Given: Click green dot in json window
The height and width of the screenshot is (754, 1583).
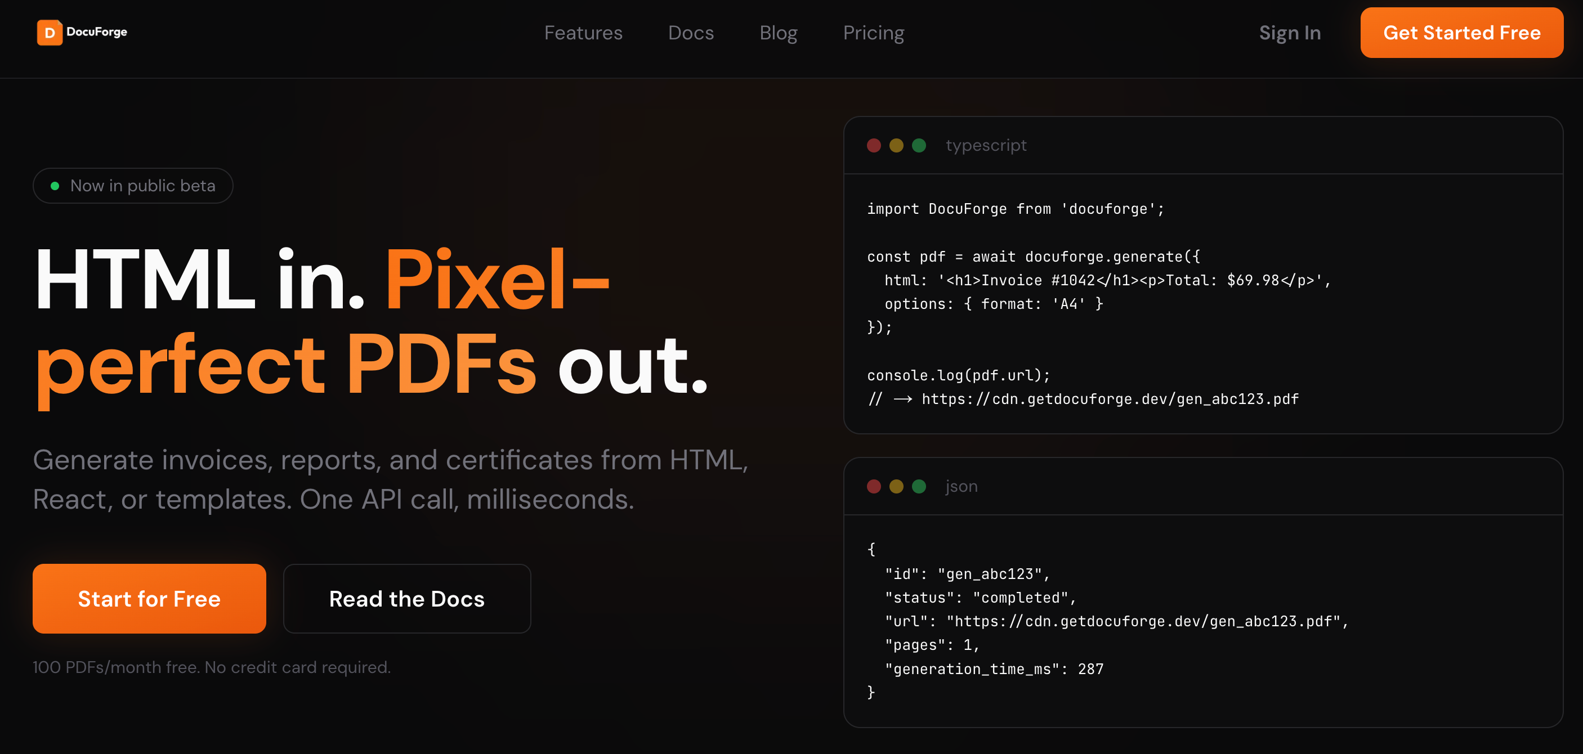Looking at the screenshot, I should (x=919, y=486).
